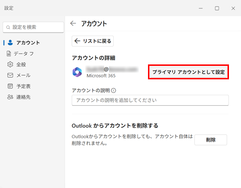Viewport: 241px width, 188px height.
Task: Select 予定表 in the settings sidebar
Action: [x=24, y=86]
